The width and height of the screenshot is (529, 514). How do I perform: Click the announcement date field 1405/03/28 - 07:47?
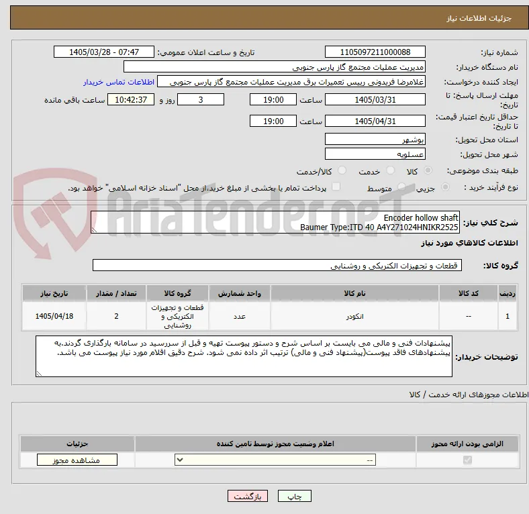pos(104,52)
